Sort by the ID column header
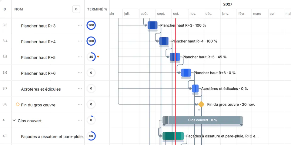This screenshot has height=145, width=291. pos(4,9)
